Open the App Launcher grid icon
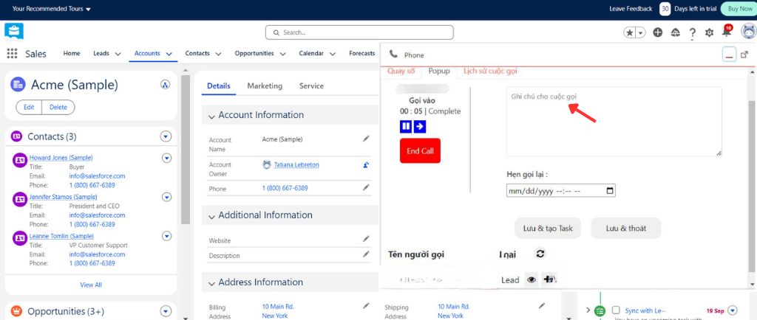 pos(12,53)
